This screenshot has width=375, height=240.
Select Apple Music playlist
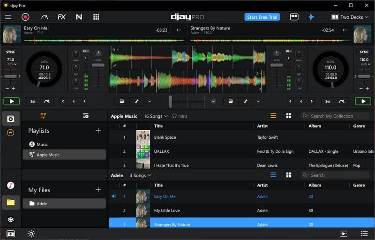click(x=64, y=155)
